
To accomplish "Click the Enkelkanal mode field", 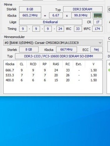I will coord(50,22).
